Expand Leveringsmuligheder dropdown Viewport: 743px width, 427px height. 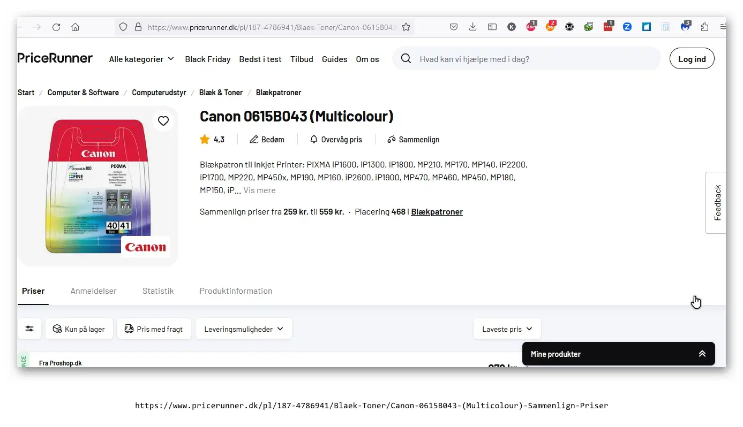tap(244, 329)
